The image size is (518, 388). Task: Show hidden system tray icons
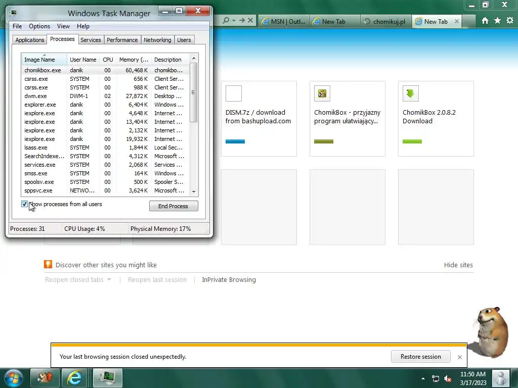pos(423,378)
